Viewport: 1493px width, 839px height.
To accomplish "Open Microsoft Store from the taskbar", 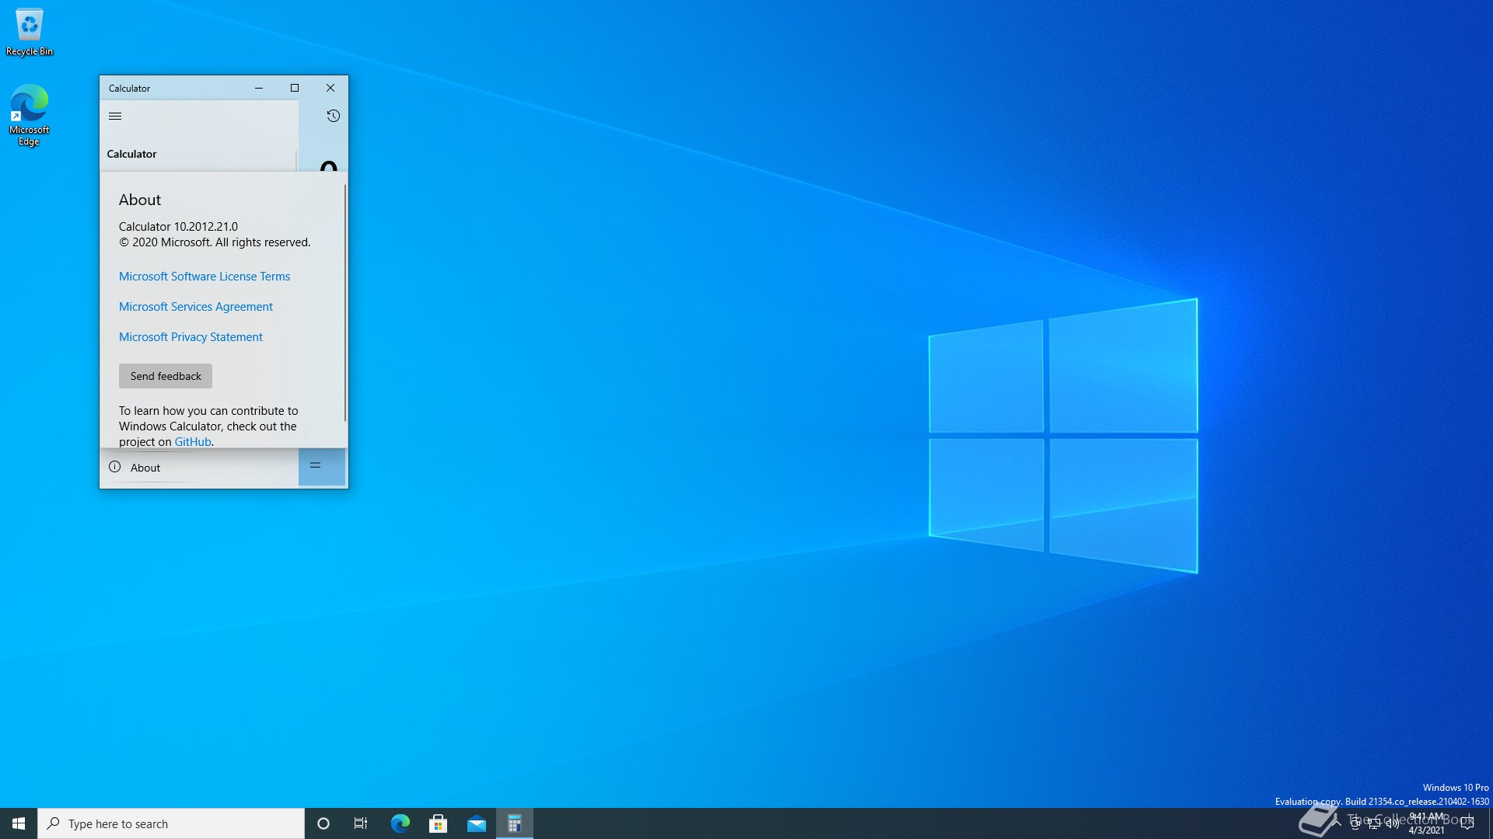I will (438, 823).
